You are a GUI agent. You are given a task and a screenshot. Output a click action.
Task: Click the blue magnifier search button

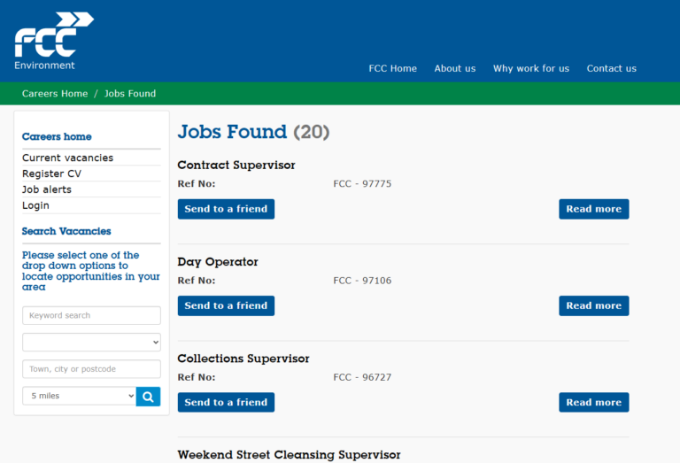pyautogui.click(x=148, y=396)
